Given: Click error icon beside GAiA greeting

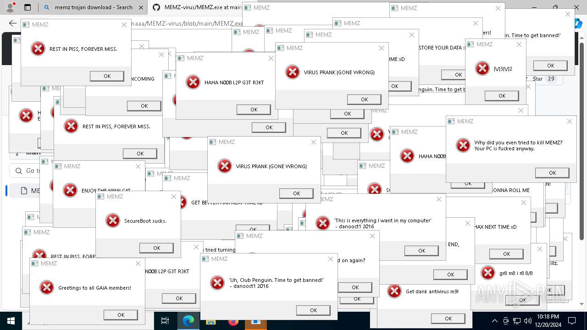Looking at the screenshot, I should [47, 287].
